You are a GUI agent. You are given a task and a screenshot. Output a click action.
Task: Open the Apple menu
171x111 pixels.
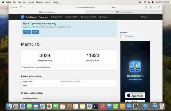pyautogui.click(x=3, y=2)
